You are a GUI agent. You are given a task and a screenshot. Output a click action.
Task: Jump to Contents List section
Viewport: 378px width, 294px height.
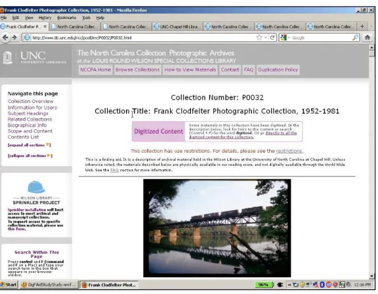pos(23,137)
